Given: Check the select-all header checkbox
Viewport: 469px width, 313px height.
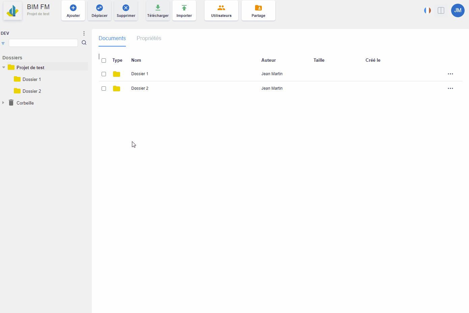Looking at the screenshot, I should (x=104, y=61).
